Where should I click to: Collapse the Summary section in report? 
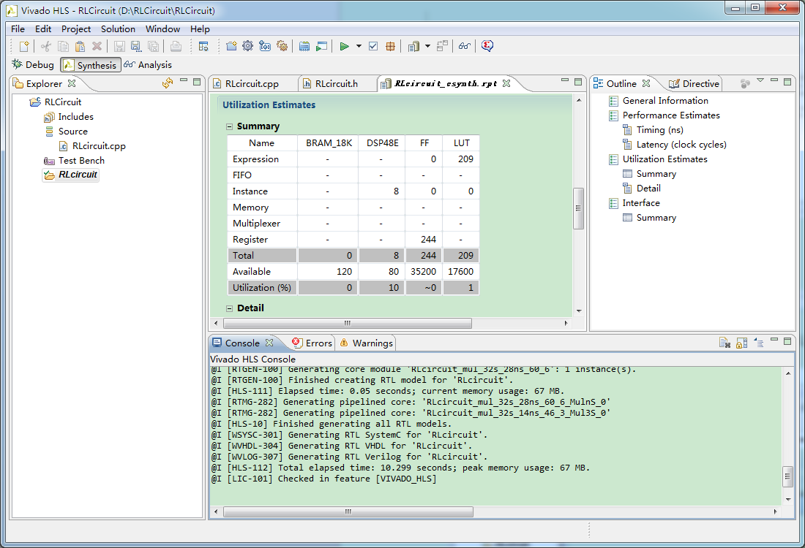[229, 126]
